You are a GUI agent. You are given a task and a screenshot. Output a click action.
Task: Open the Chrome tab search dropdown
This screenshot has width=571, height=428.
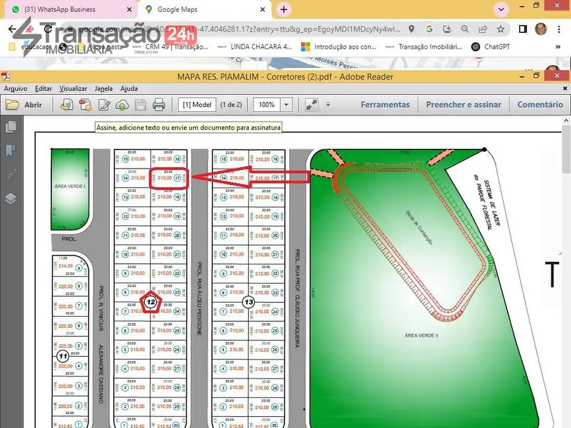pyautogui.click(x=502, y=9)
